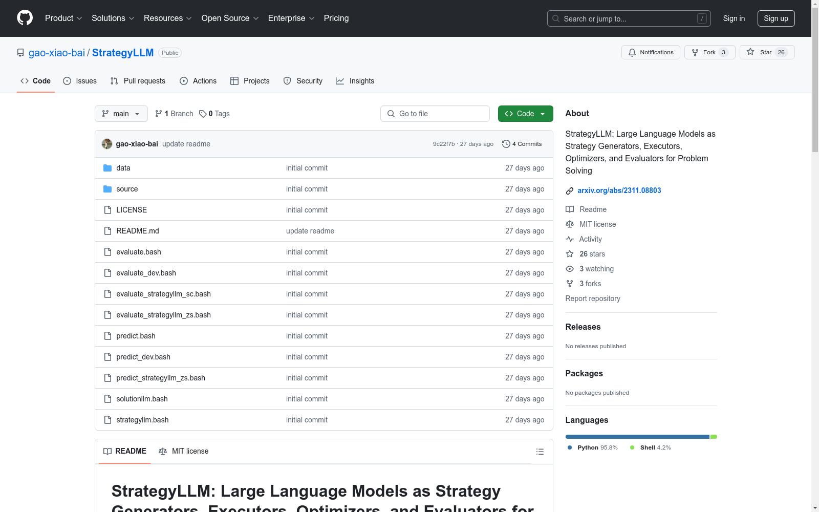Switch to the Projects tab

[250, 81]
